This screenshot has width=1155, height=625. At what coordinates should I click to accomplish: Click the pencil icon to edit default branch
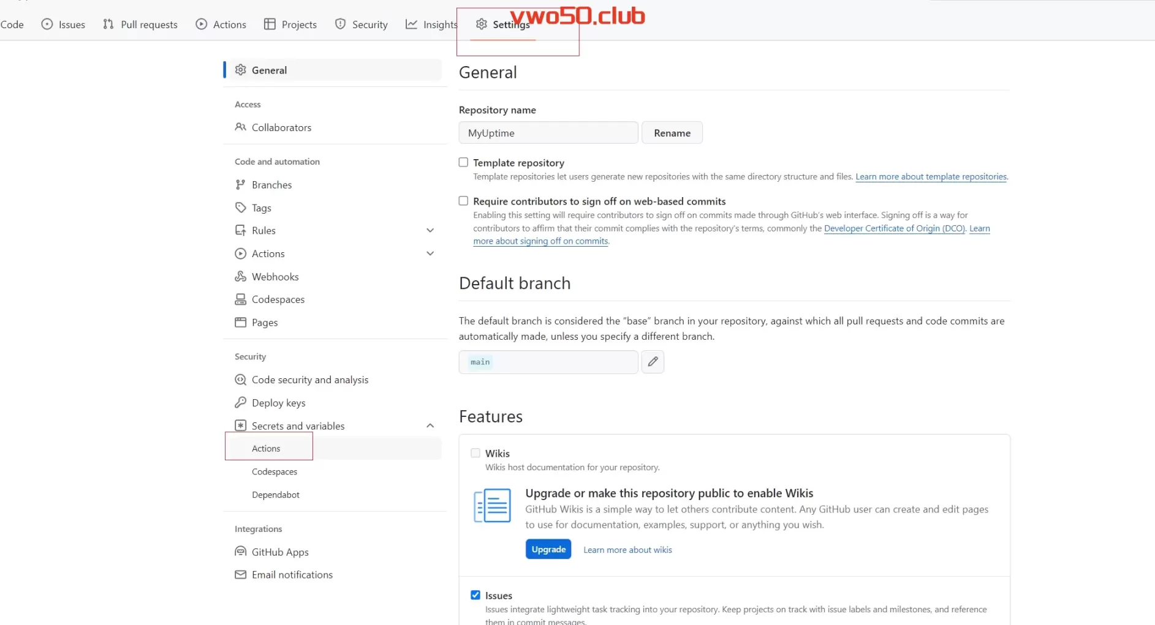pos(653,362)
